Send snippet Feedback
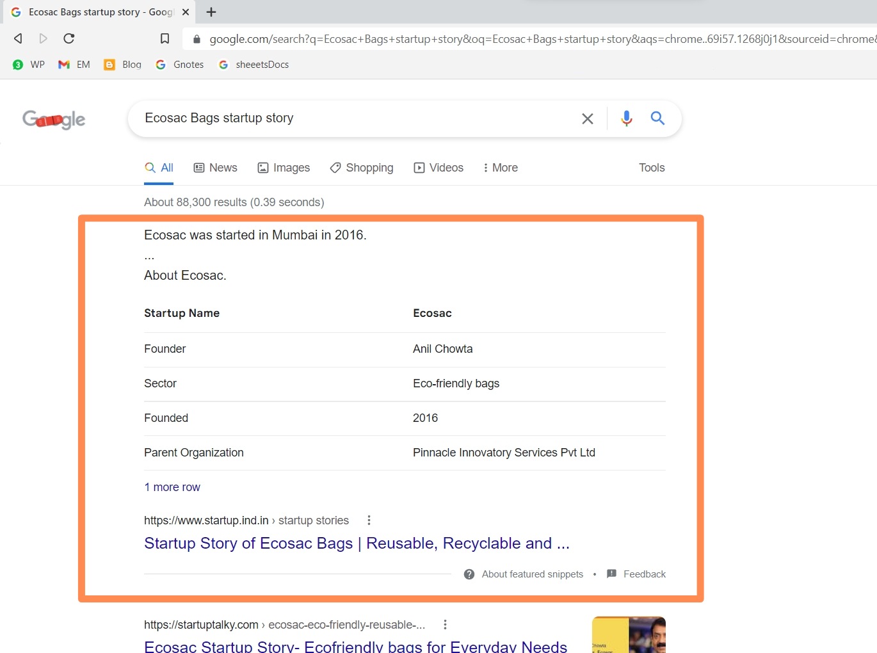The image size is (877, 653). click(x=645, y=574)
